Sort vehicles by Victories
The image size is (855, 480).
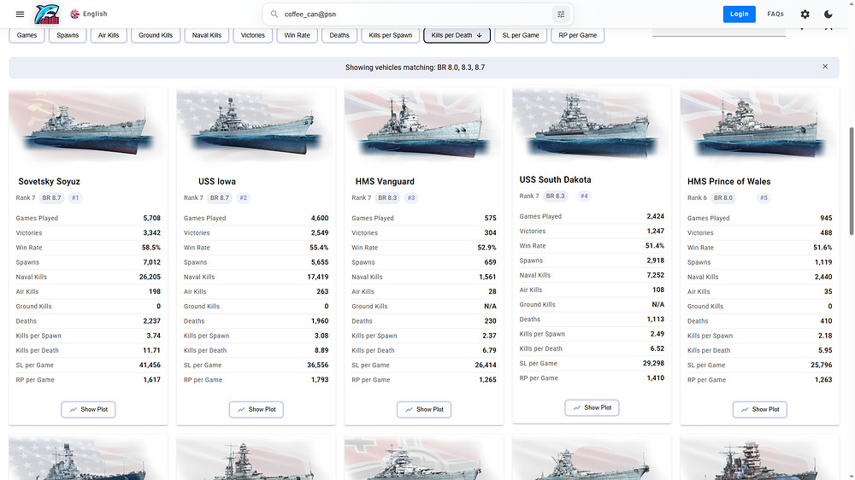click(x=252, y=35)
